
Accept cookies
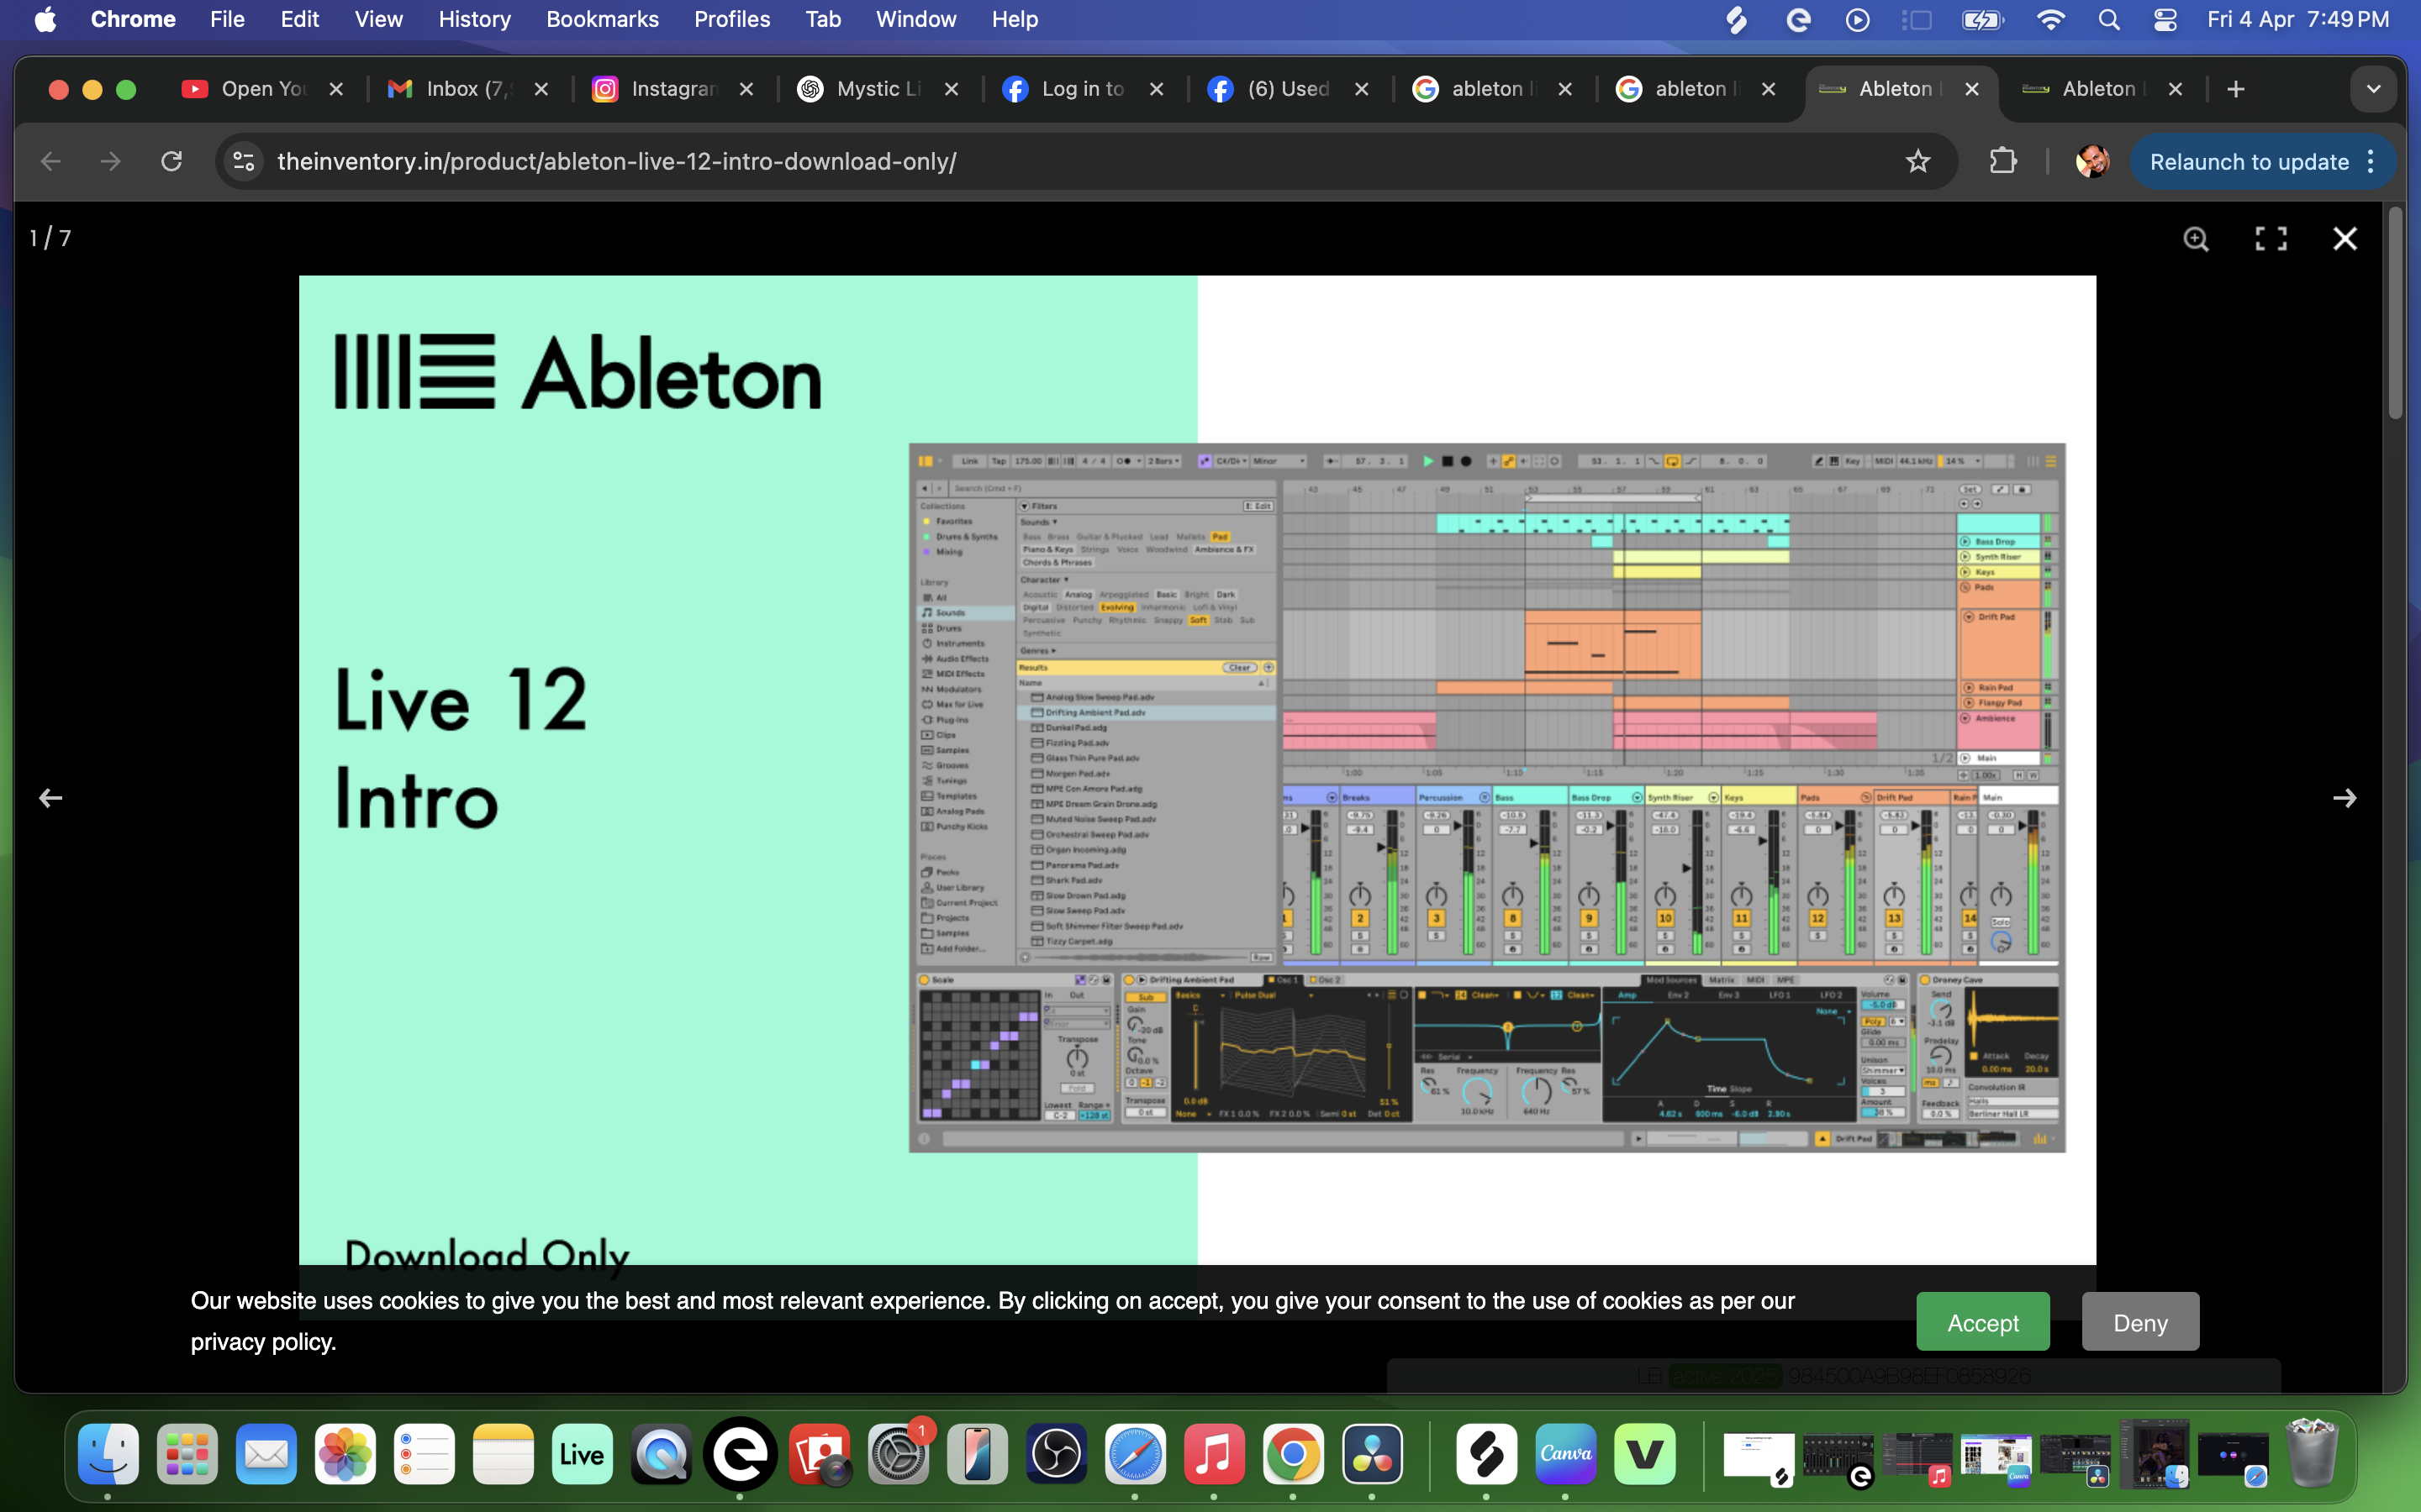pyautogui.click(x=1983, y=1322)
